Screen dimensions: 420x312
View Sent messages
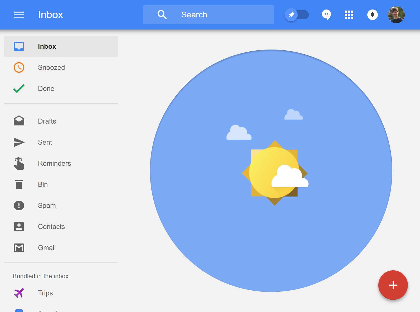45,142
